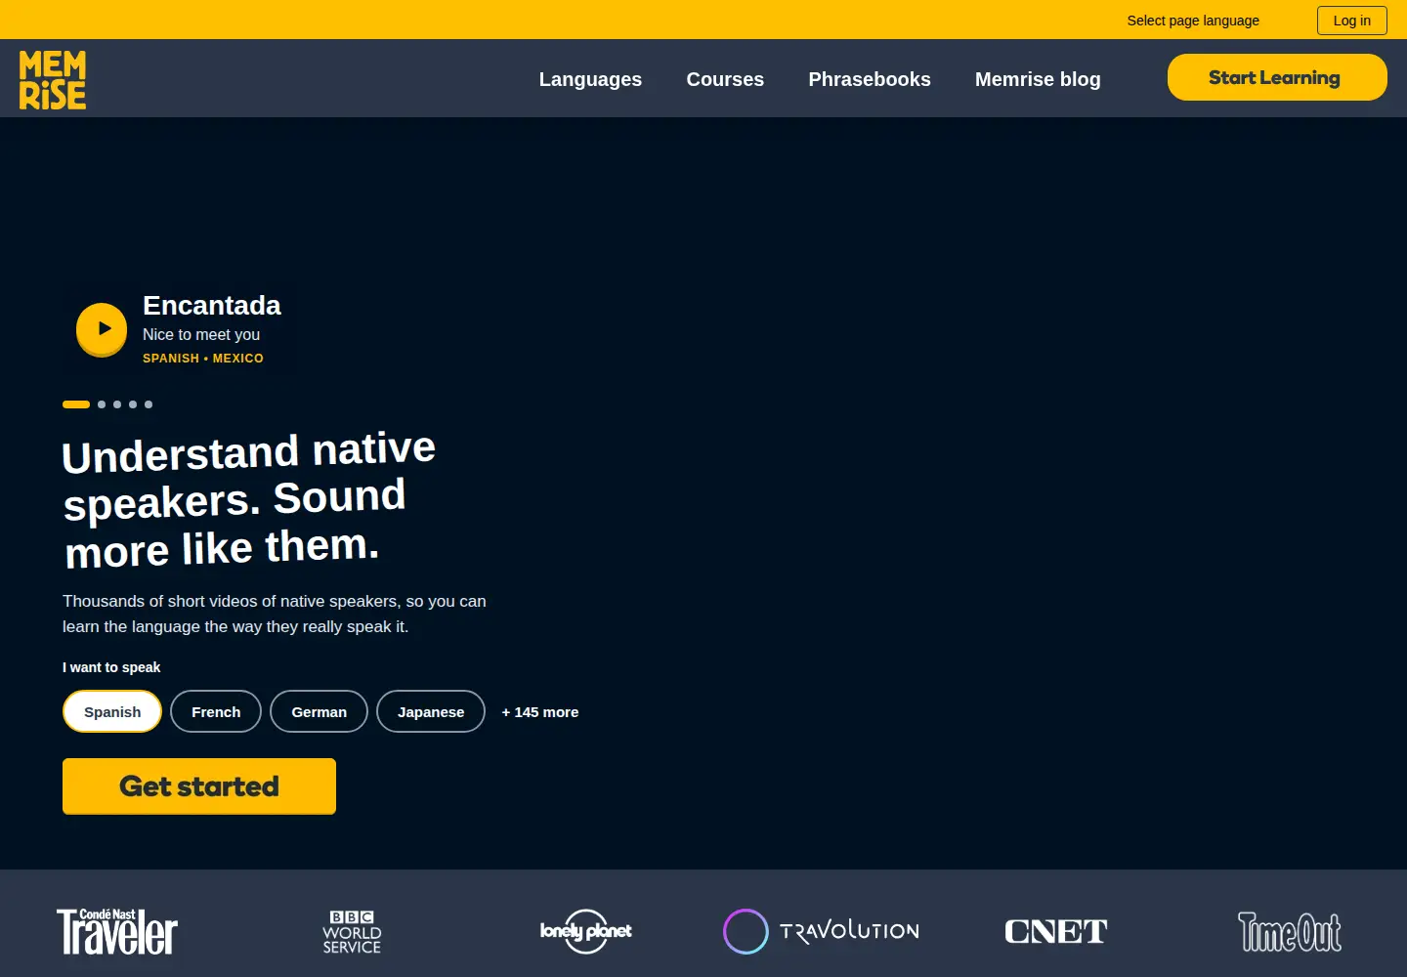The width and height of the screenshot is (1407, 977).
Task: Click the BBC World Service logo
Action: (x=352, y=932)
